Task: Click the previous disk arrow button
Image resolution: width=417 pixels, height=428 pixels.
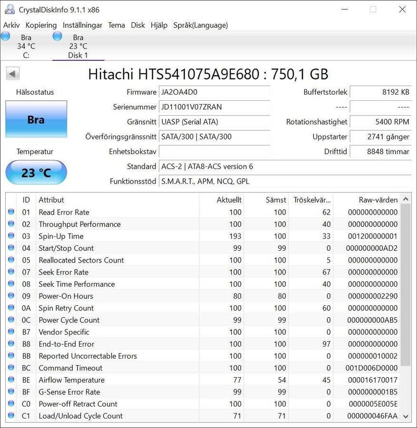Action: click(x=13, y=74)
